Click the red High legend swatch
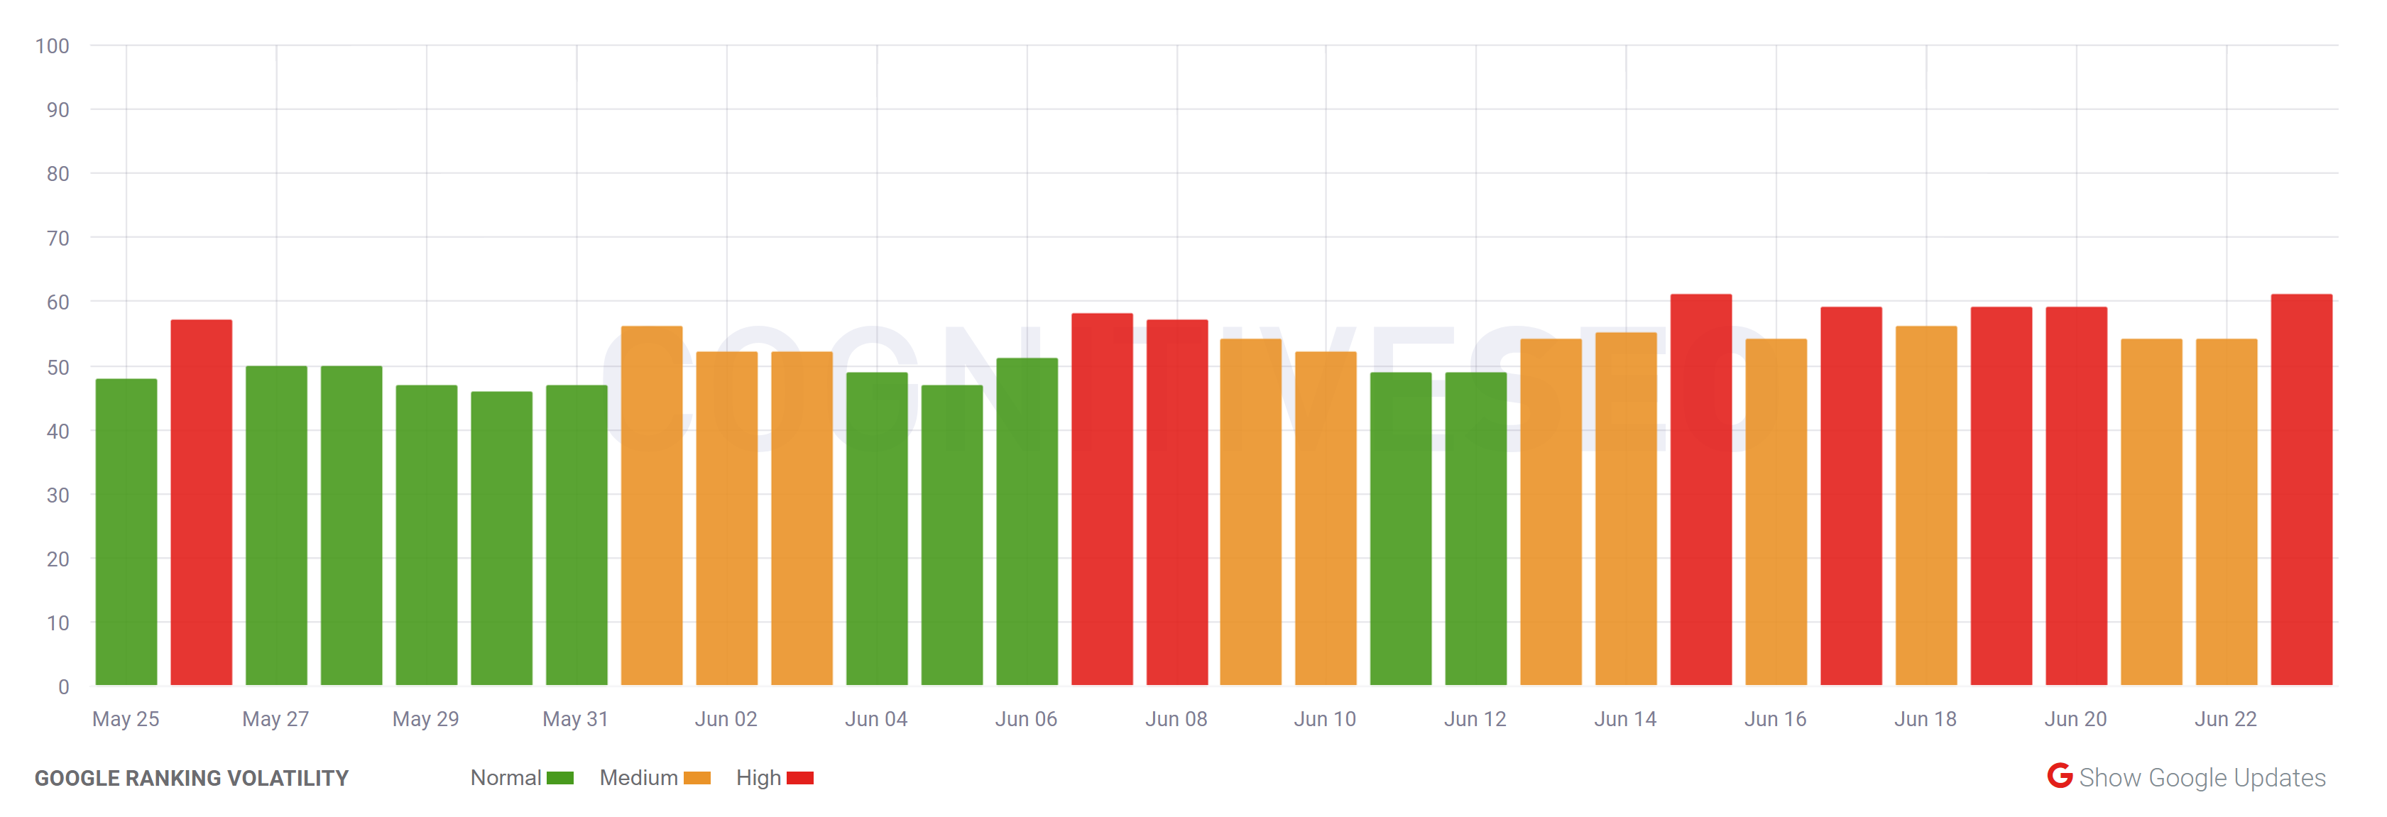This screenshot has height=817, width=2387. tap(801, 778)
